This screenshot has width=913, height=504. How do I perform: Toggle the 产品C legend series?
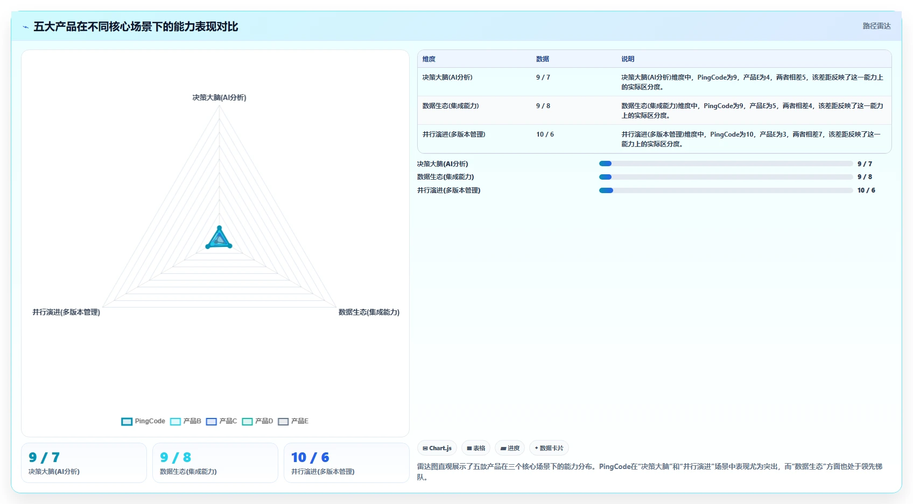221,421
